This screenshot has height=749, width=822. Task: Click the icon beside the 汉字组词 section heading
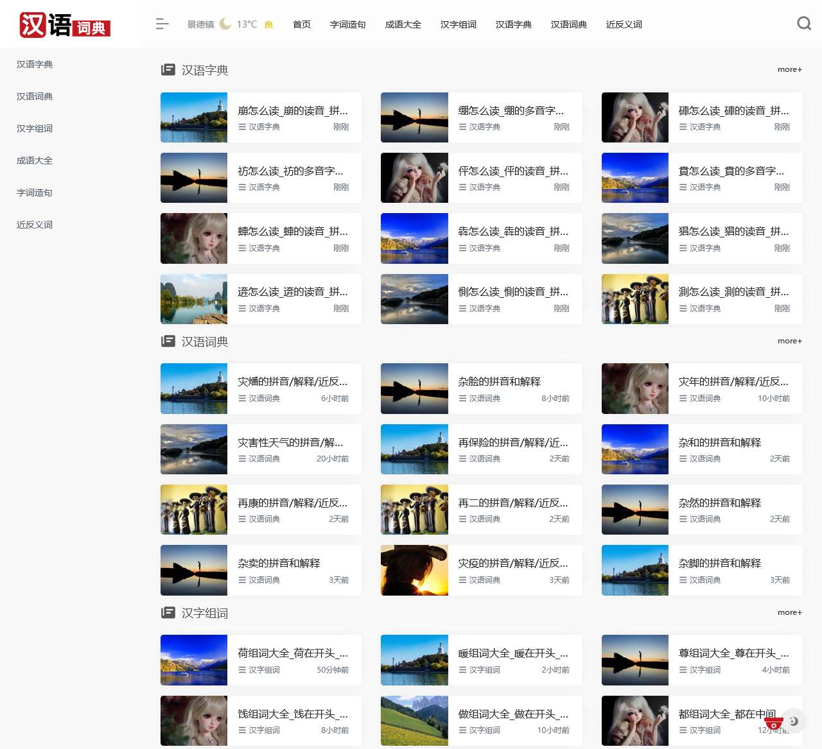168,612
